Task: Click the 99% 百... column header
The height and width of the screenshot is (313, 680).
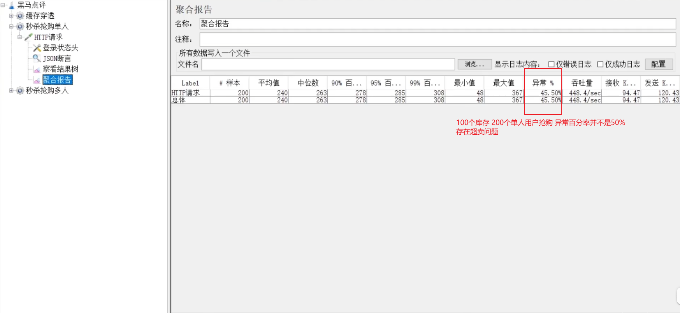Action: coord(425,83)
